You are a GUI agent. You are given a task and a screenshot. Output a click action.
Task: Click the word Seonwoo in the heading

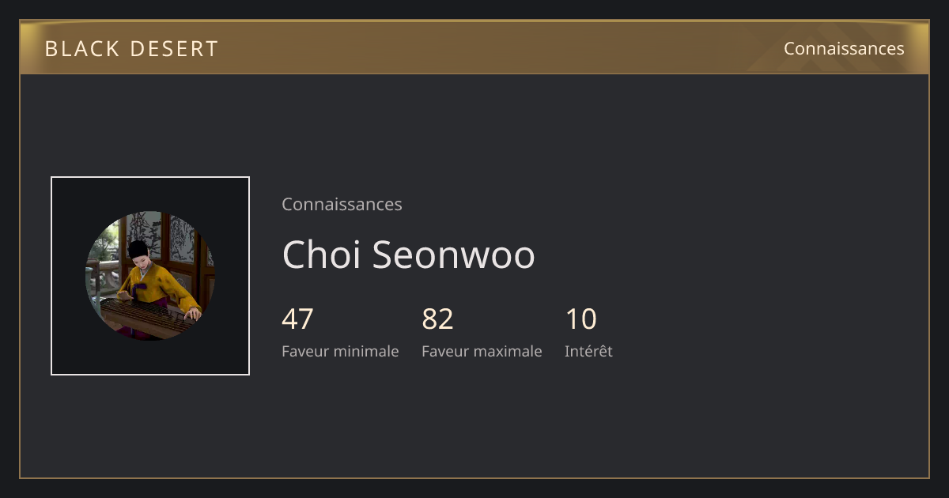click(453, 255)
